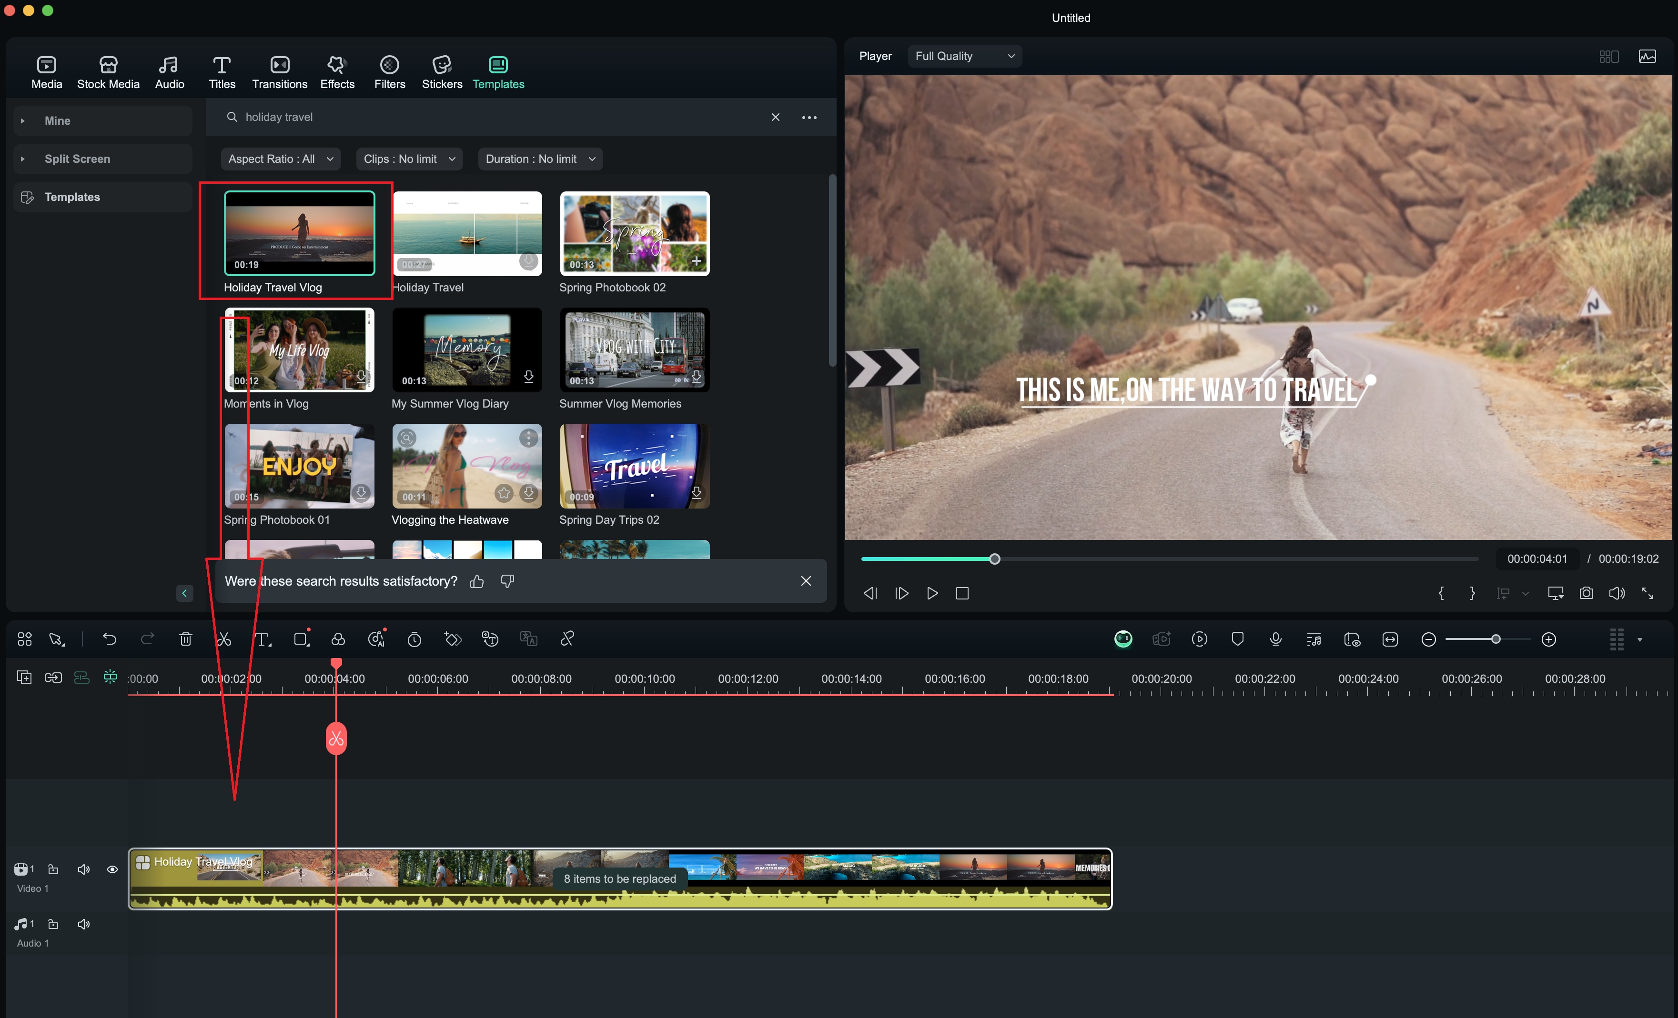The image size is (1678, 1018).
Task: Mute the Audio 1 track
Action: [x=83, y=923]
